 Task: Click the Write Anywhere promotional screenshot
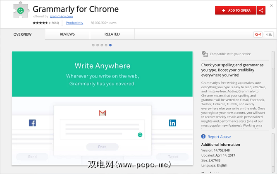point(102,108)
